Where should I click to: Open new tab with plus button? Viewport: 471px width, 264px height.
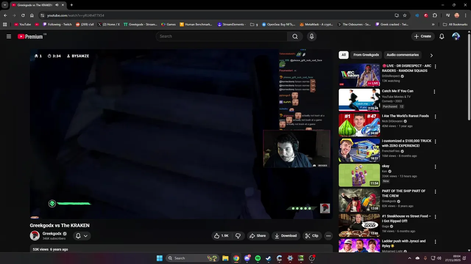tap(71, 5)
